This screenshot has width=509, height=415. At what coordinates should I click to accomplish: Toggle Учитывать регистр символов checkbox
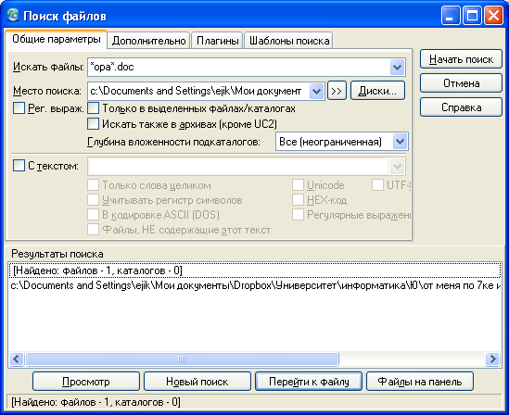pos(93,200)
